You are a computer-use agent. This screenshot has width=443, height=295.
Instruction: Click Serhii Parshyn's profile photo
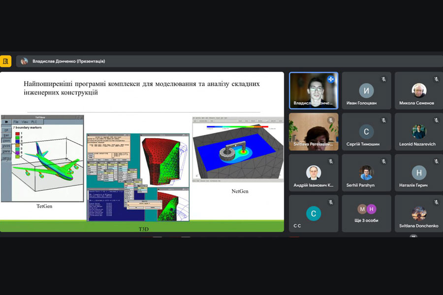[366, 173]
